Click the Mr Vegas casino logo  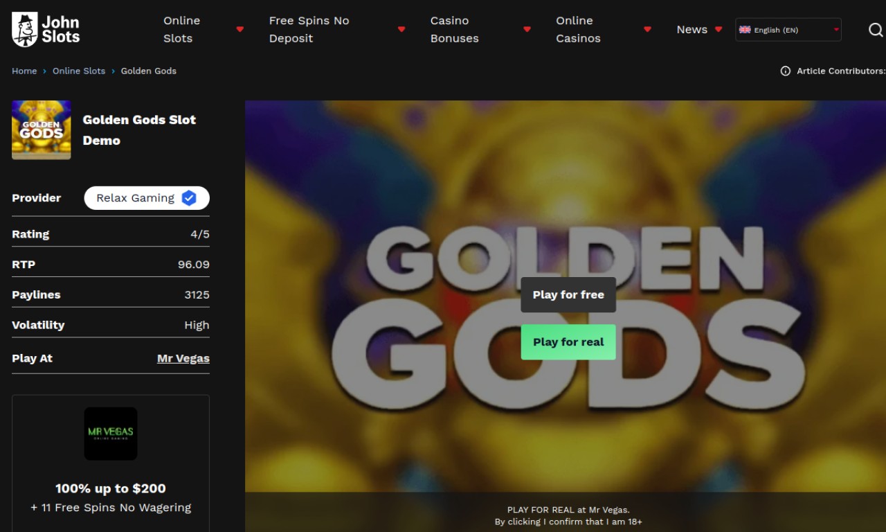[x=111, y=434]
